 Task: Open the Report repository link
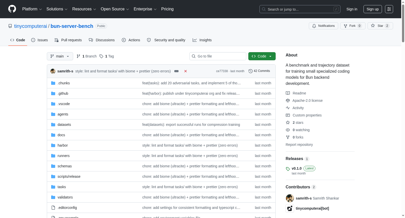(299, 145)
